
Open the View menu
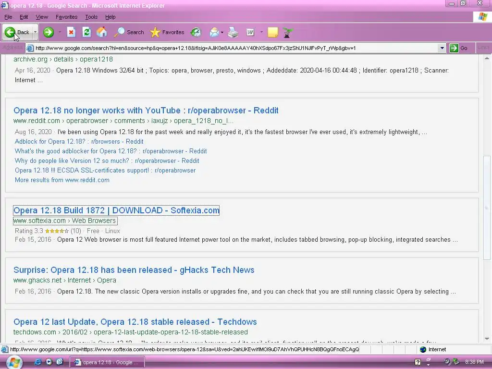click(42, 17)
